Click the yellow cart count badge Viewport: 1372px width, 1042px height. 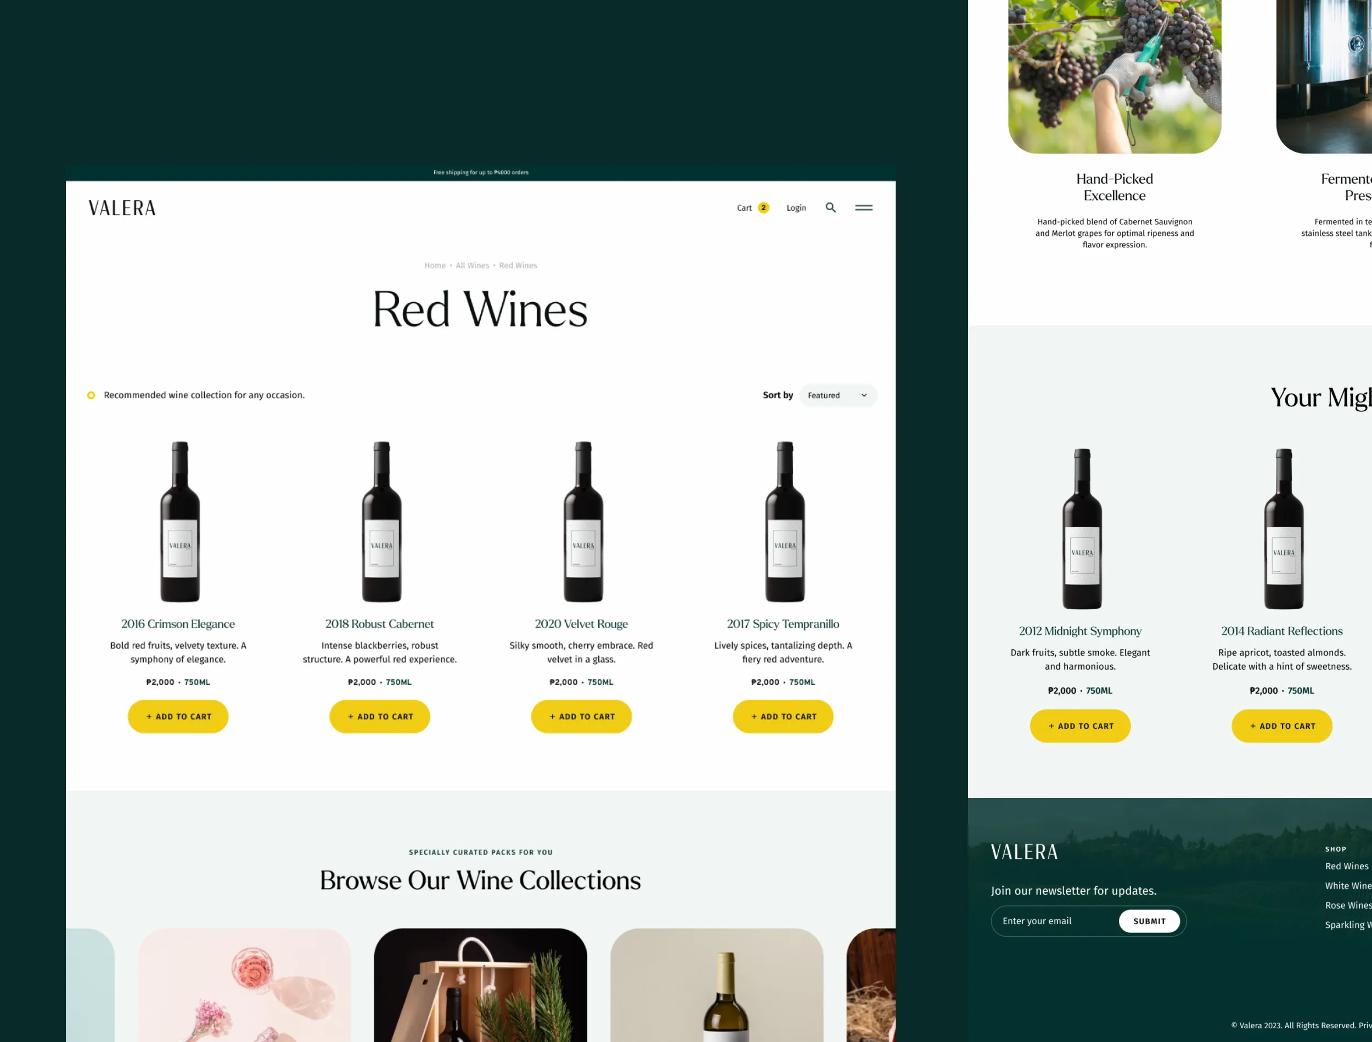tap(763, 208)
